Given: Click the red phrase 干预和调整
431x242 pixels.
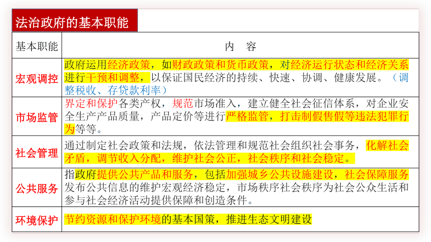Looking at the screenshot, I should (x=113, y=77).
